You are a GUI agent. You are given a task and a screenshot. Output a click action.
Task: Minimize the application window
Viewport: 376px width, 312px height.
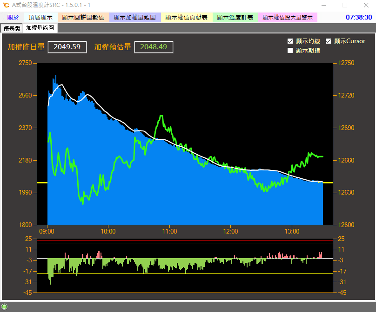[x=324, y=5]
